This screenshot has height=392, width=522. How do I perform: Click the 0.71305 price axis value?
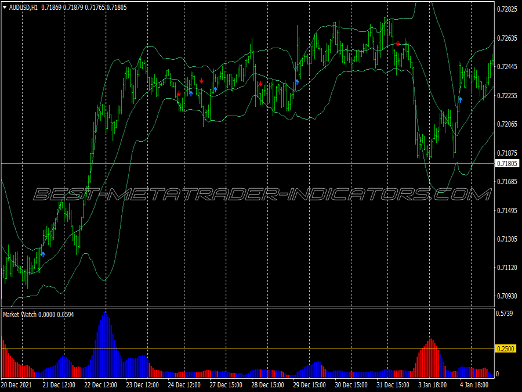507,239
